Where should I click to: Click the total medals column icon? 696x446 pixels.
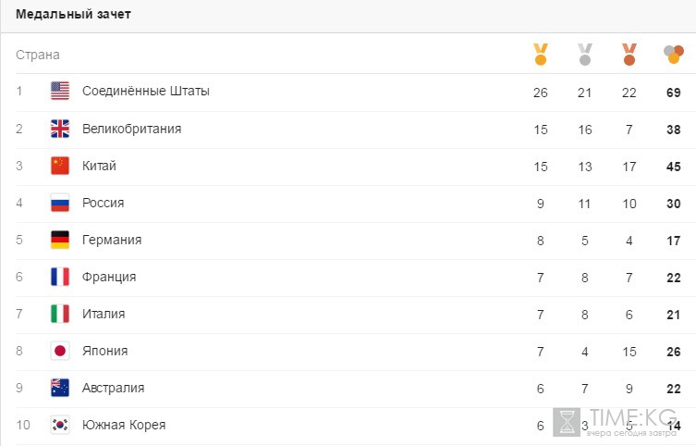(x=674, y=55)
